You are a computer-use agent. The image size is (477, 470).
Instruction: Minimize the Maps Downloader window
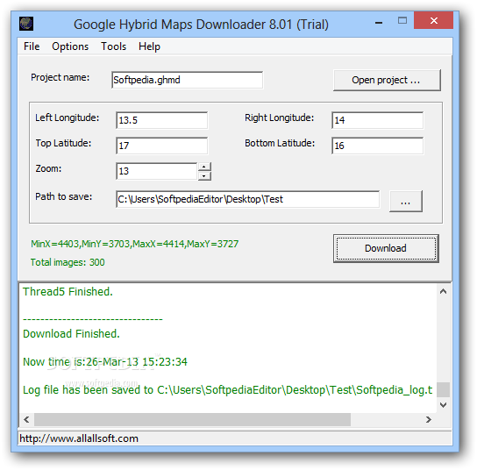pos(379,22)
